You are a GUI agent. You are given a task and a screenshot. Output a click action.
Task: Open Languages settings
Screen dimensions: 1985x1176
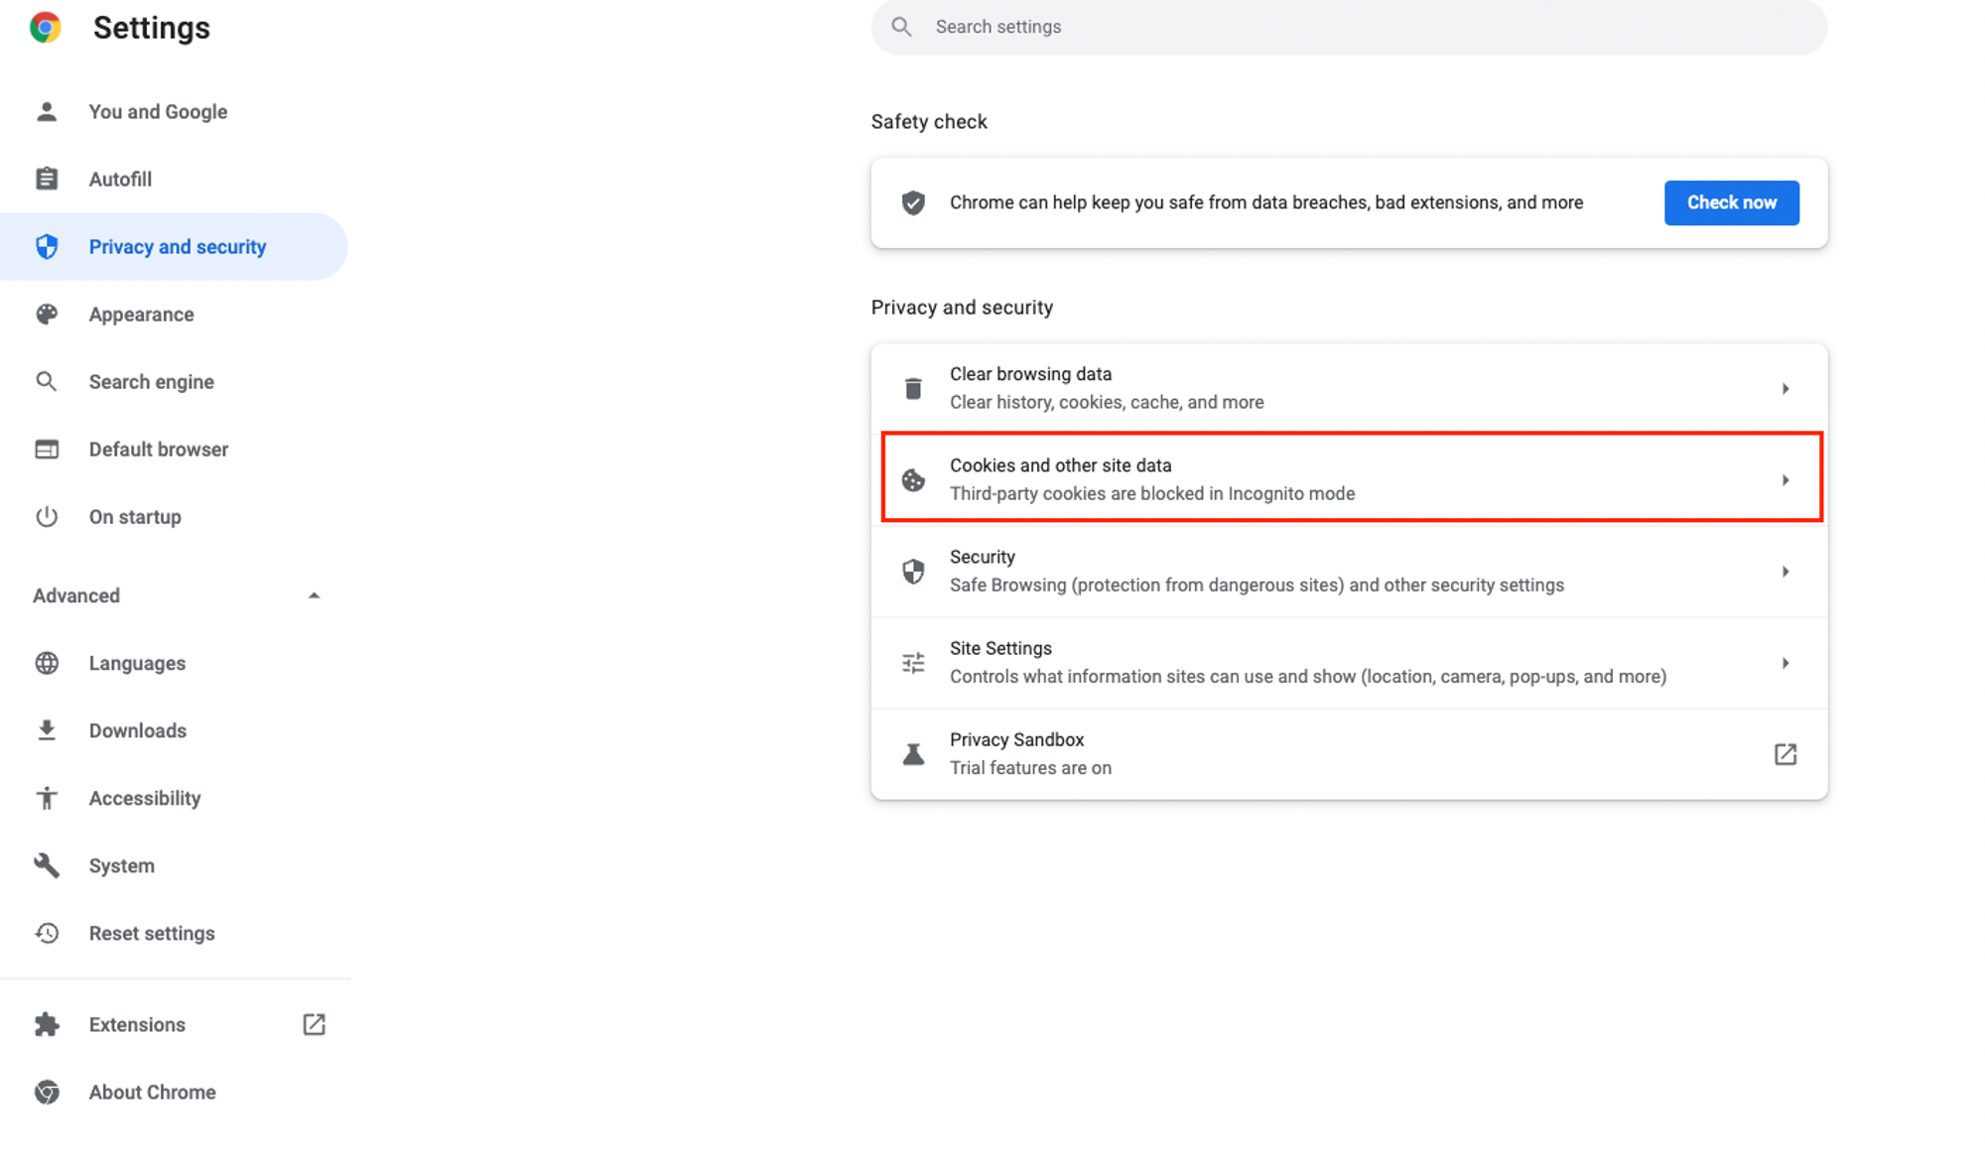(x=174, y=663)
